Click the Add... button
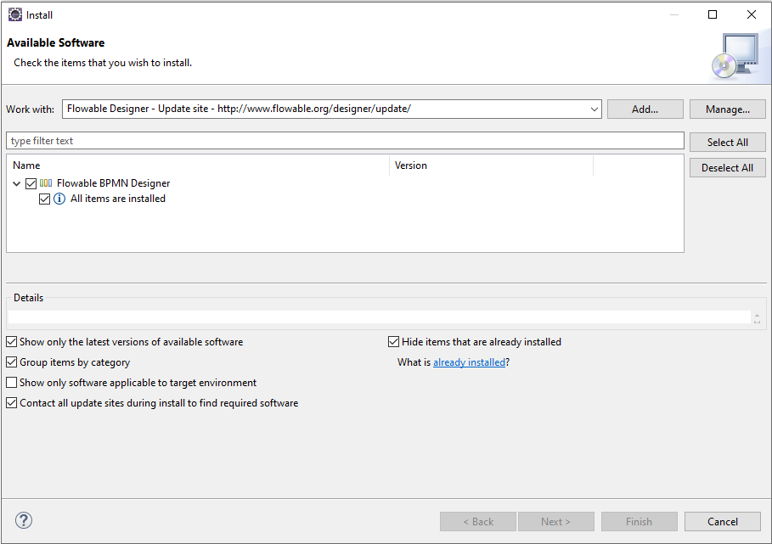This screenshot has width=772, height=544. pos(645,109)
